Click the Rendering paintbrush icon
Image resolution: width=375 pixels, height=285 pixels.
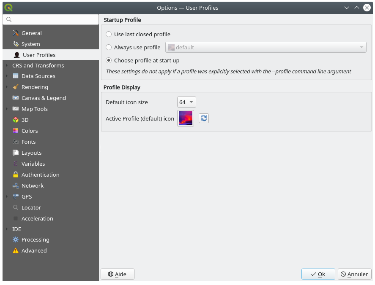[x=15, y=87]
